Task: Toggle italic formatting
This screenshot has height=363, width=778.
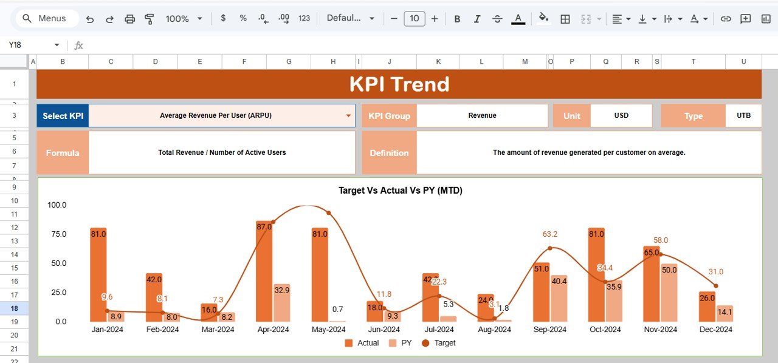Action: tap(477, 19)
